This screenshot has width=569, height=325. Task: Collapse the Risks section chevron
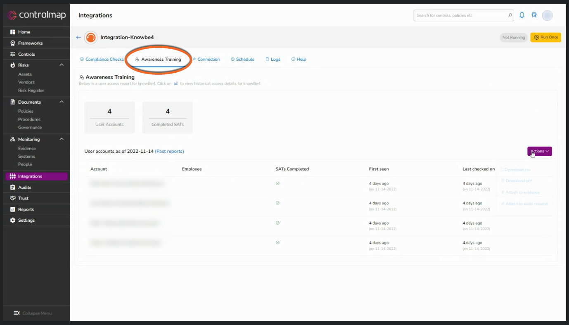(62, 65)
